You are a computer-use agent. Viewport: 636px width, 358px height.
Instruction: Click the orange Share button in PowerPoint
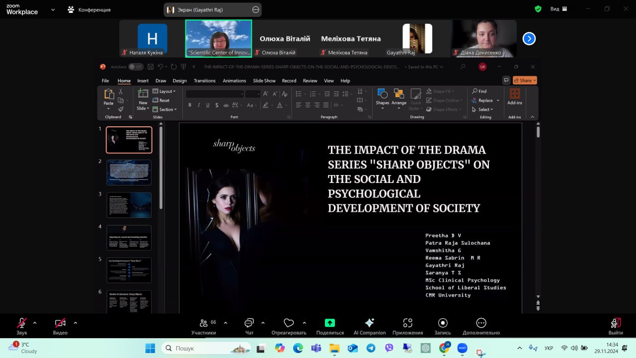(x=525, y=81)
